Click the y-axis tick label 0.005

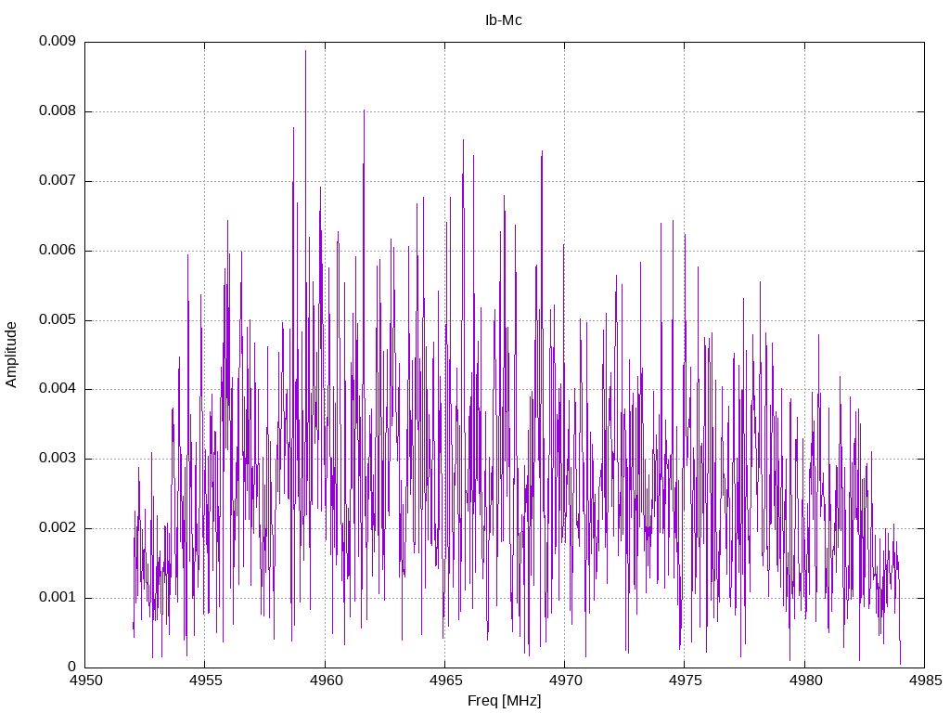tap(58, 319)
